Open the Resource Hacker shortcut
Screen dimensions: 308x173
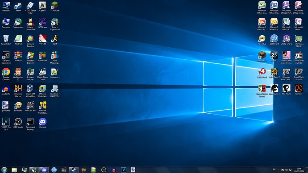[x=18, y=91]
